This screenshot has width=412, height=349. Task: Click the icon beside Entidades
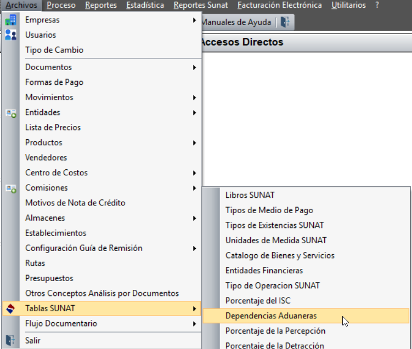pos(11,113)
